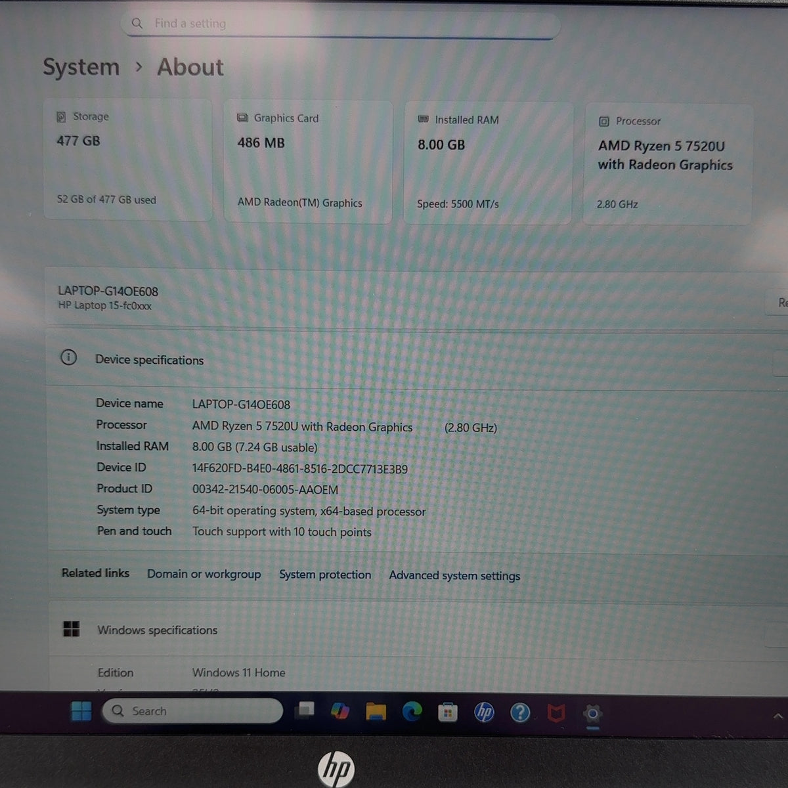Launch Microsoft Edge from taskbar
Screen dimensions: 788x788
[x=412, y=712]
